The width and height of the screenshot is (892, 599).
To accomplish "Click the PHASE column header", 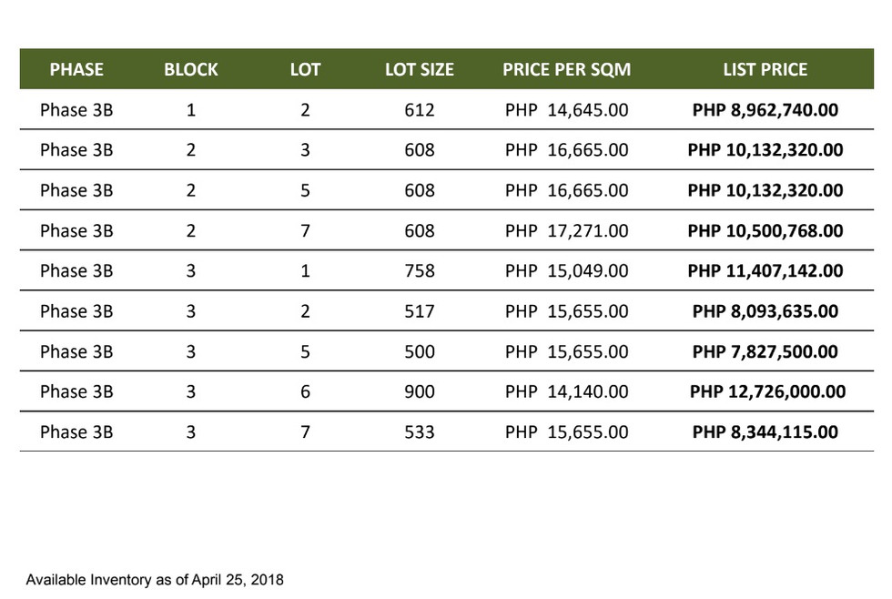I will pos(76,69).
